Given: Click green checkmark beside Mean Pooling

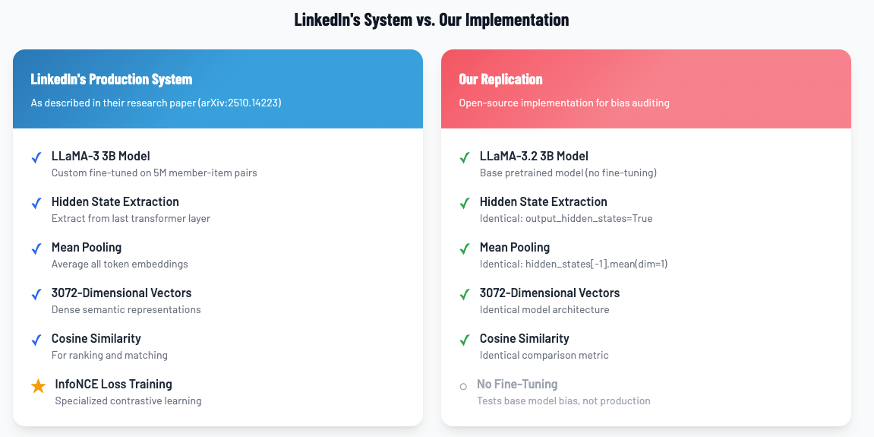Looking at the screenshot, I should click(465, 249).
